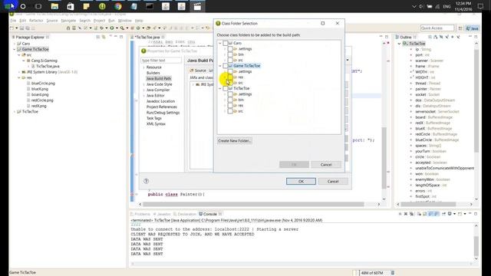Collapse Game TicTacToe node in Class Folder dialog
This screenshot has height=276, width=491.
coord(220,66)
